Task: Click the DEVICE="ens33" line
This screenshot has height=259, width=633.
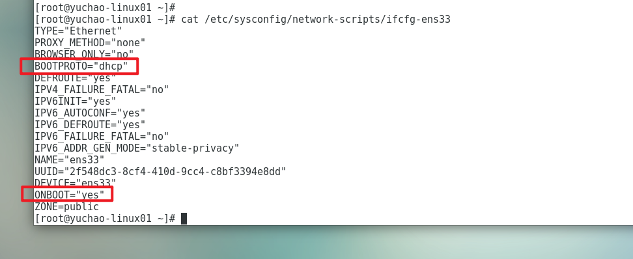Action: [x=76, y=183]
